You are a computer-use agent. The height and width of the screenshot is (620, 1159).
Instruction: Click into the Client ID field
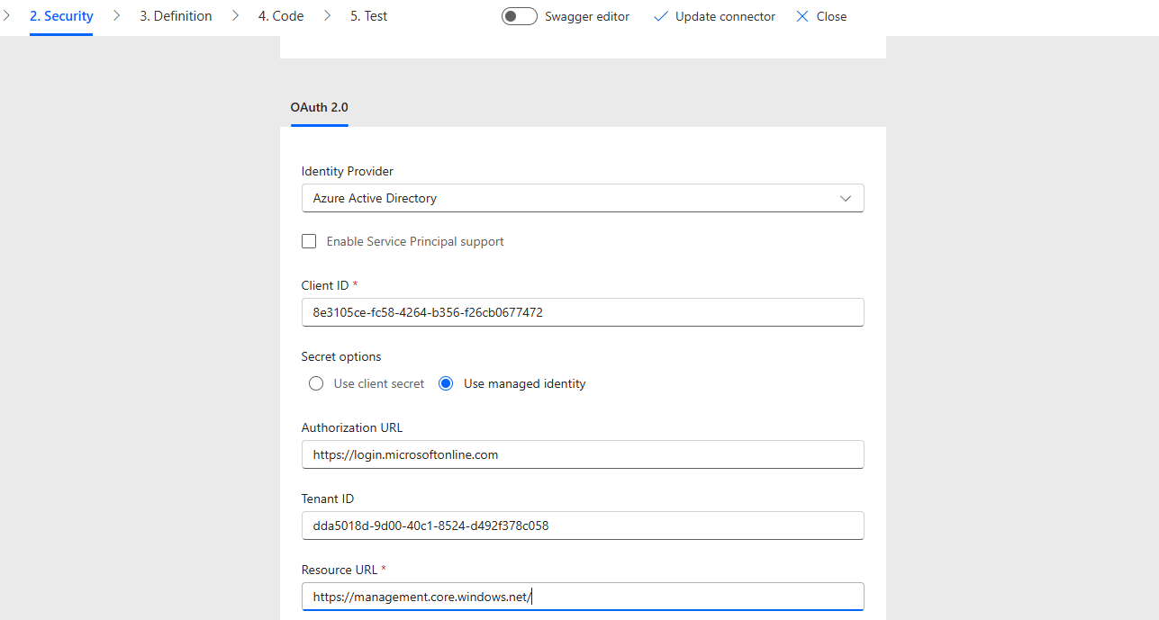pos(582,312)
